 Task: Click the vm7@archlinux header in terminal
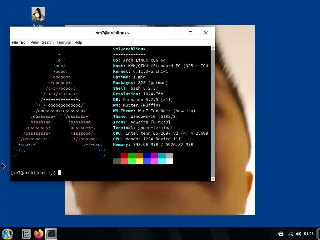[129, 49]
